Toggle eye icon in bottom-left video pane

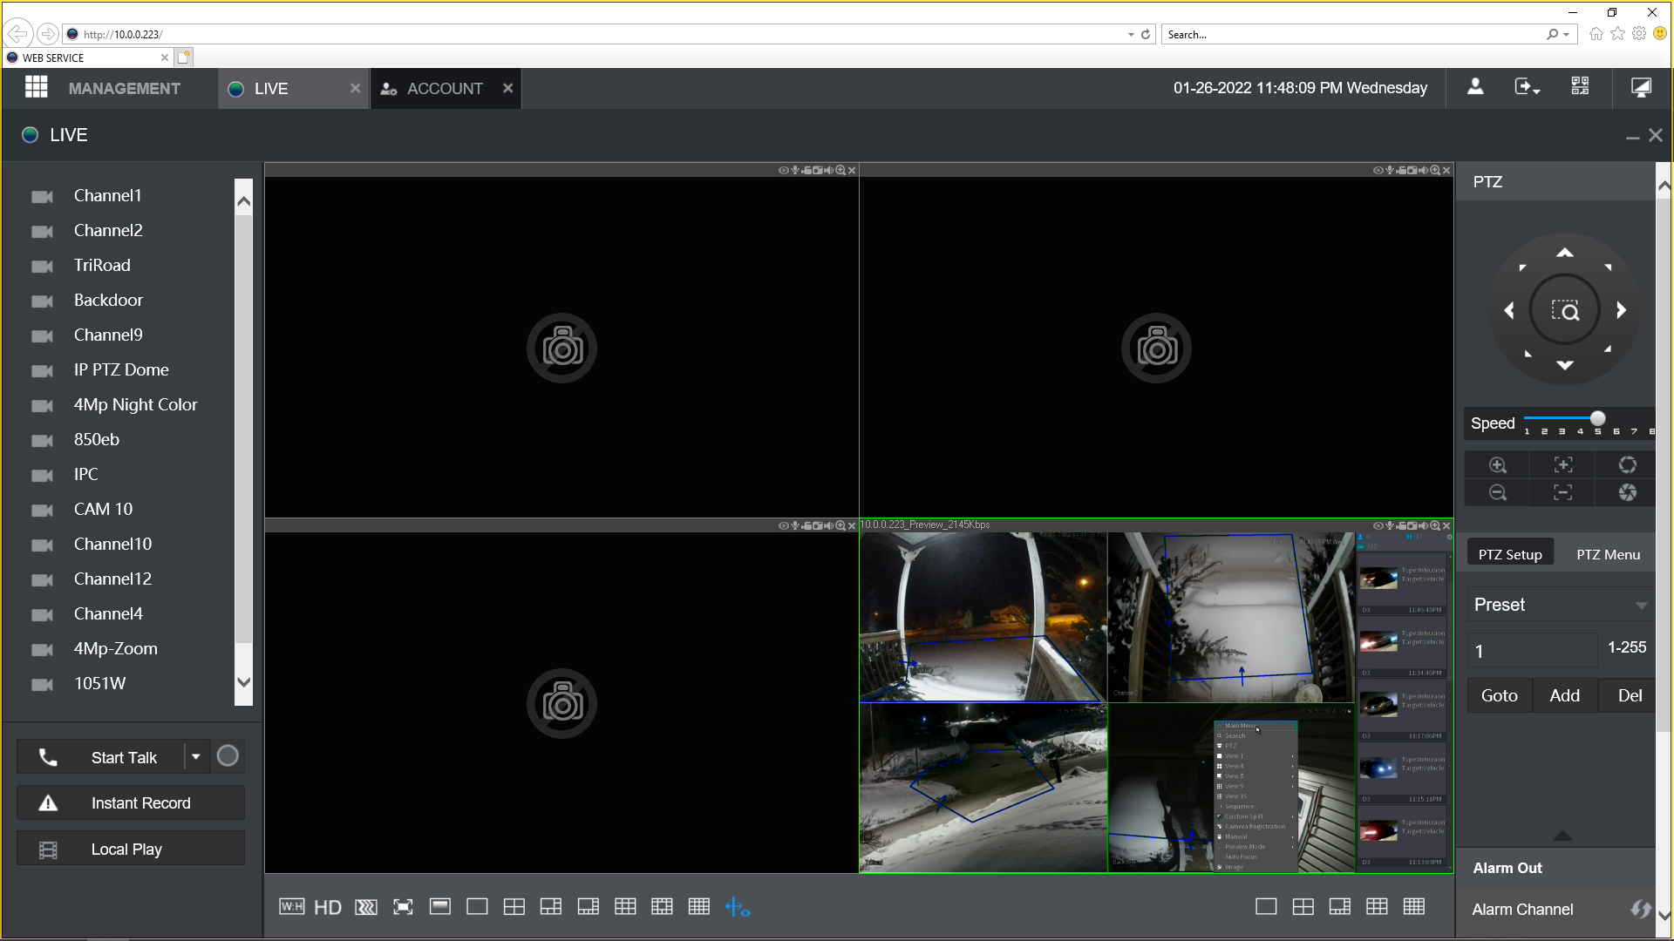[783, 525]
